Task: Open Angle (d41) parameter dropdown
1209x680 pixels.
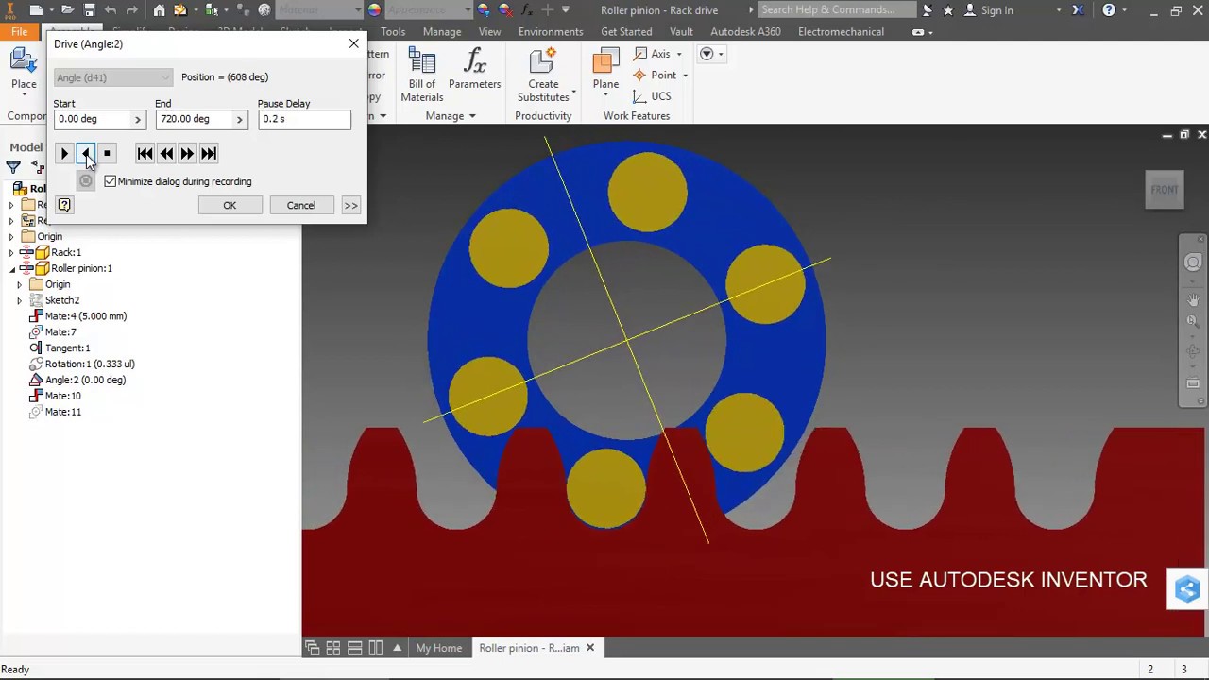Action: tap(113, 77)
